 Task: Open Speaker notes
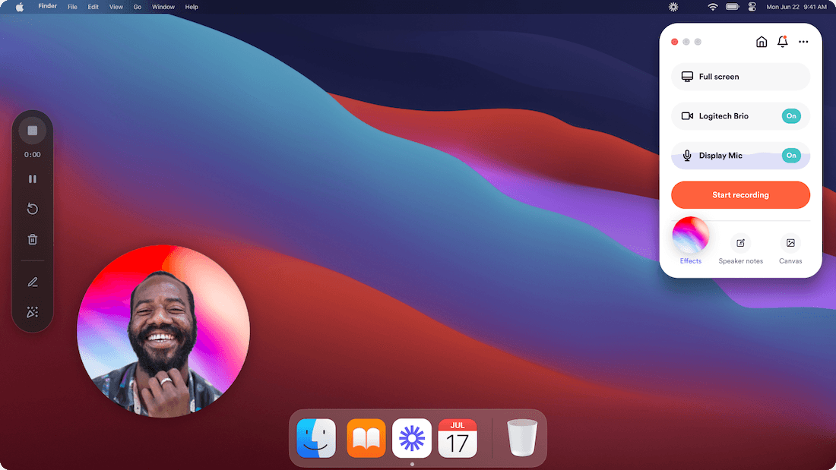click(740, 243)
